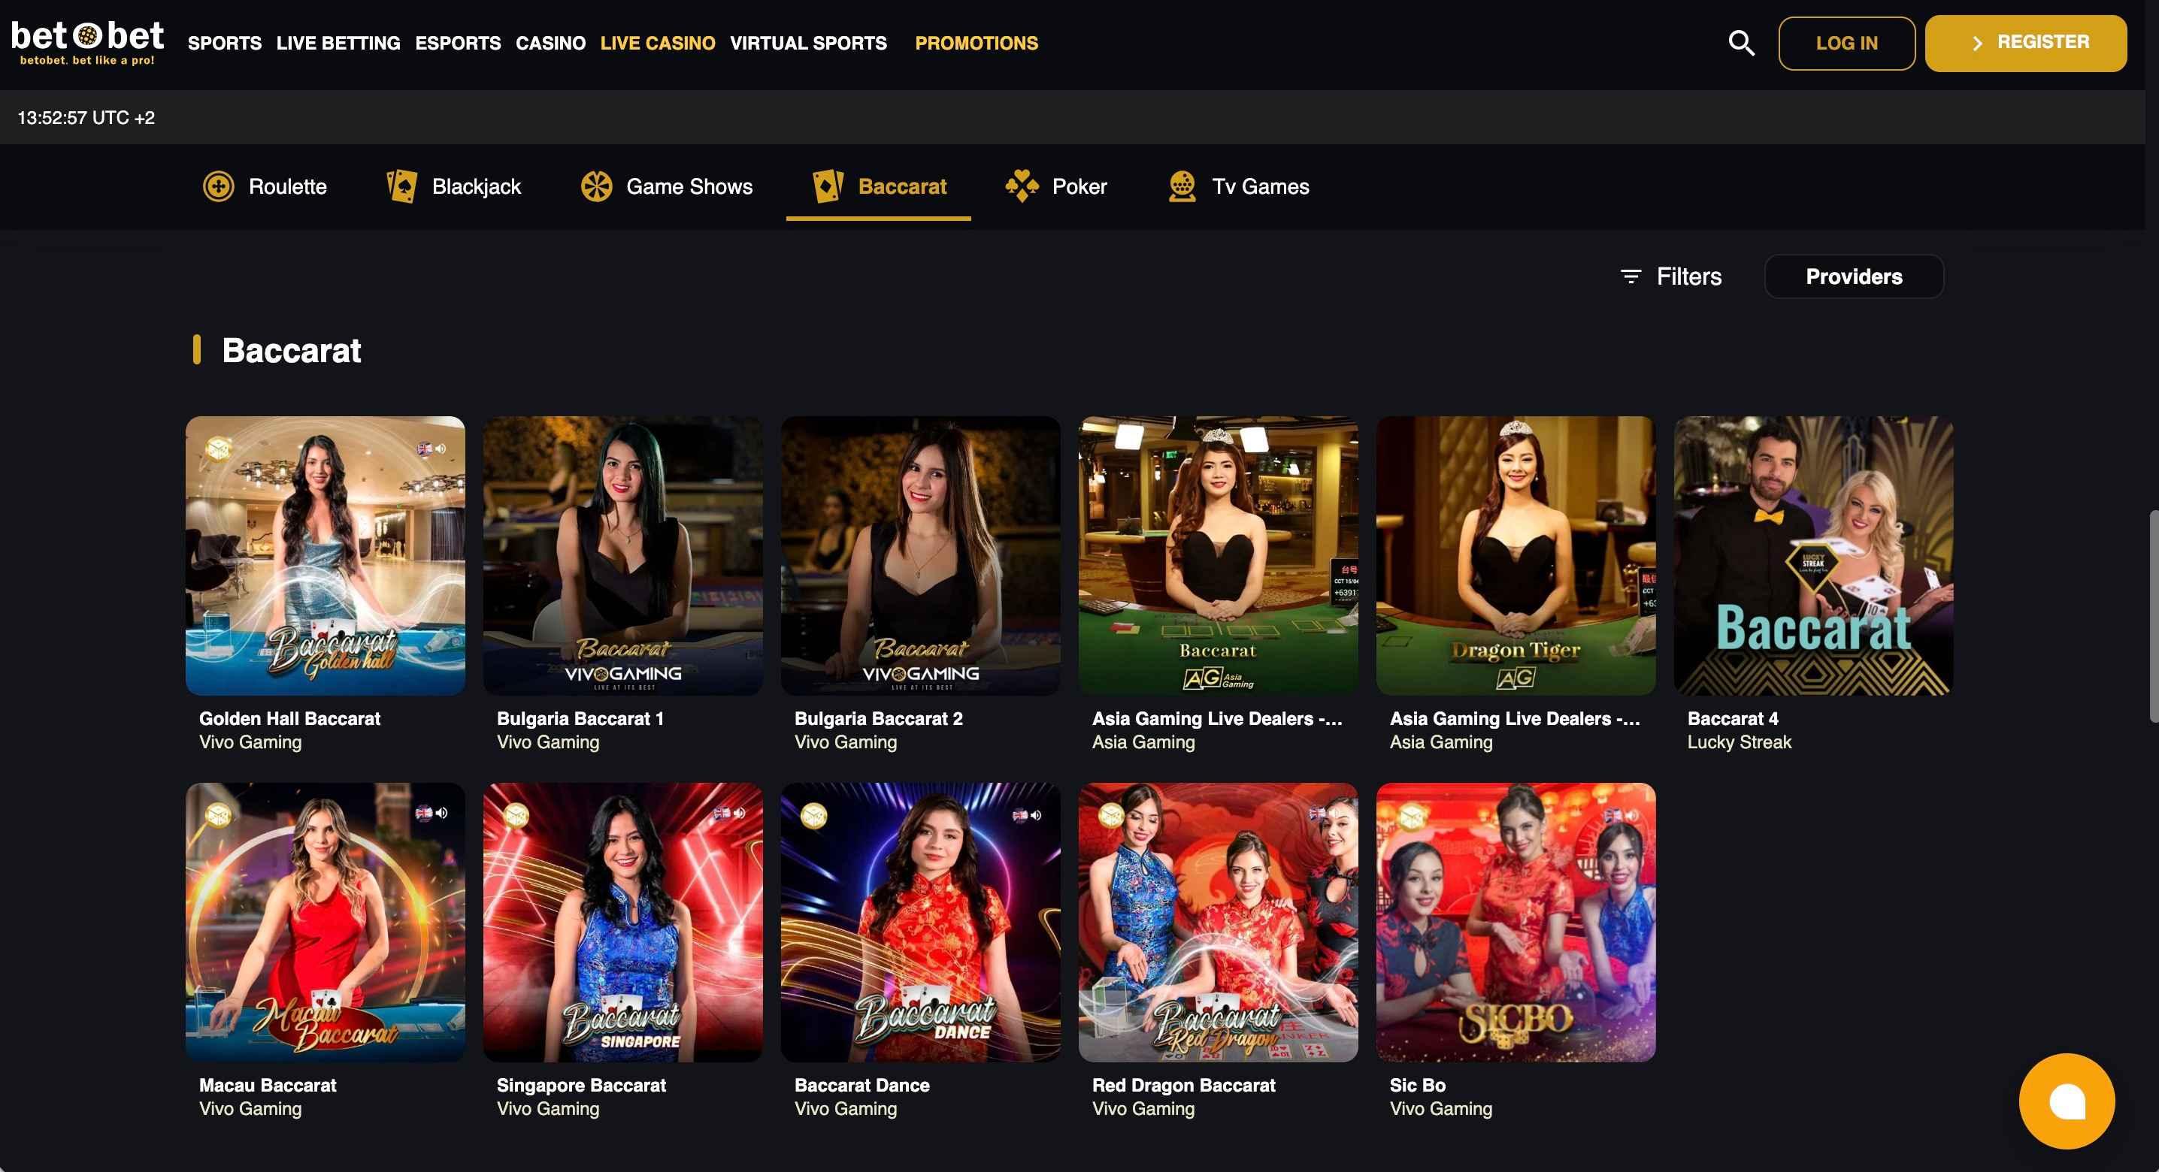Viewport: 2159px width, 1172px height.
Task: Click the Red Dragon Baccarat badge icon
Action: click(x=1111, y=814)
